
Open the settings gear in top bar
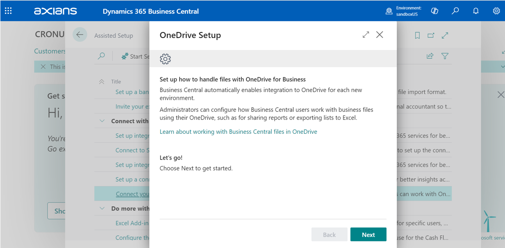pyautogui.click(x=496, y=11)
